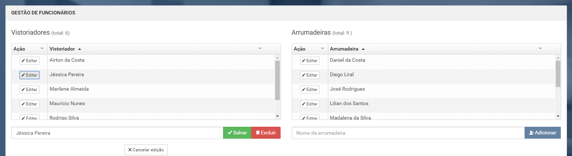This screenshot has width=572, height=156.
Task: Open editing for Maurício Nunes
Action: pos(29,104)
